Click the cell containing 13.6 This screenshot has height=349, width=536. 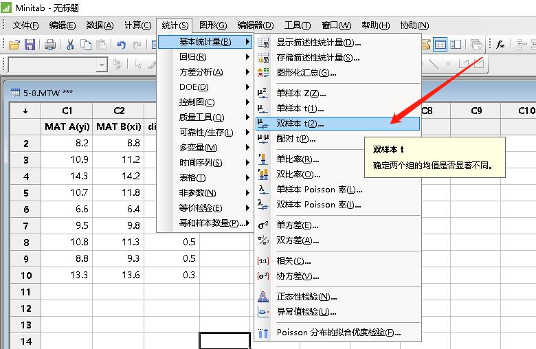pyautogui.click(x=118, y=275)
